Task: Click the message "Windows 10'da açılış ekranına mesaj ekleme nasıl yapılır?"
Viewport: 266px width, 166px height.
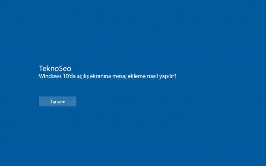Action: tap(108, 76)
